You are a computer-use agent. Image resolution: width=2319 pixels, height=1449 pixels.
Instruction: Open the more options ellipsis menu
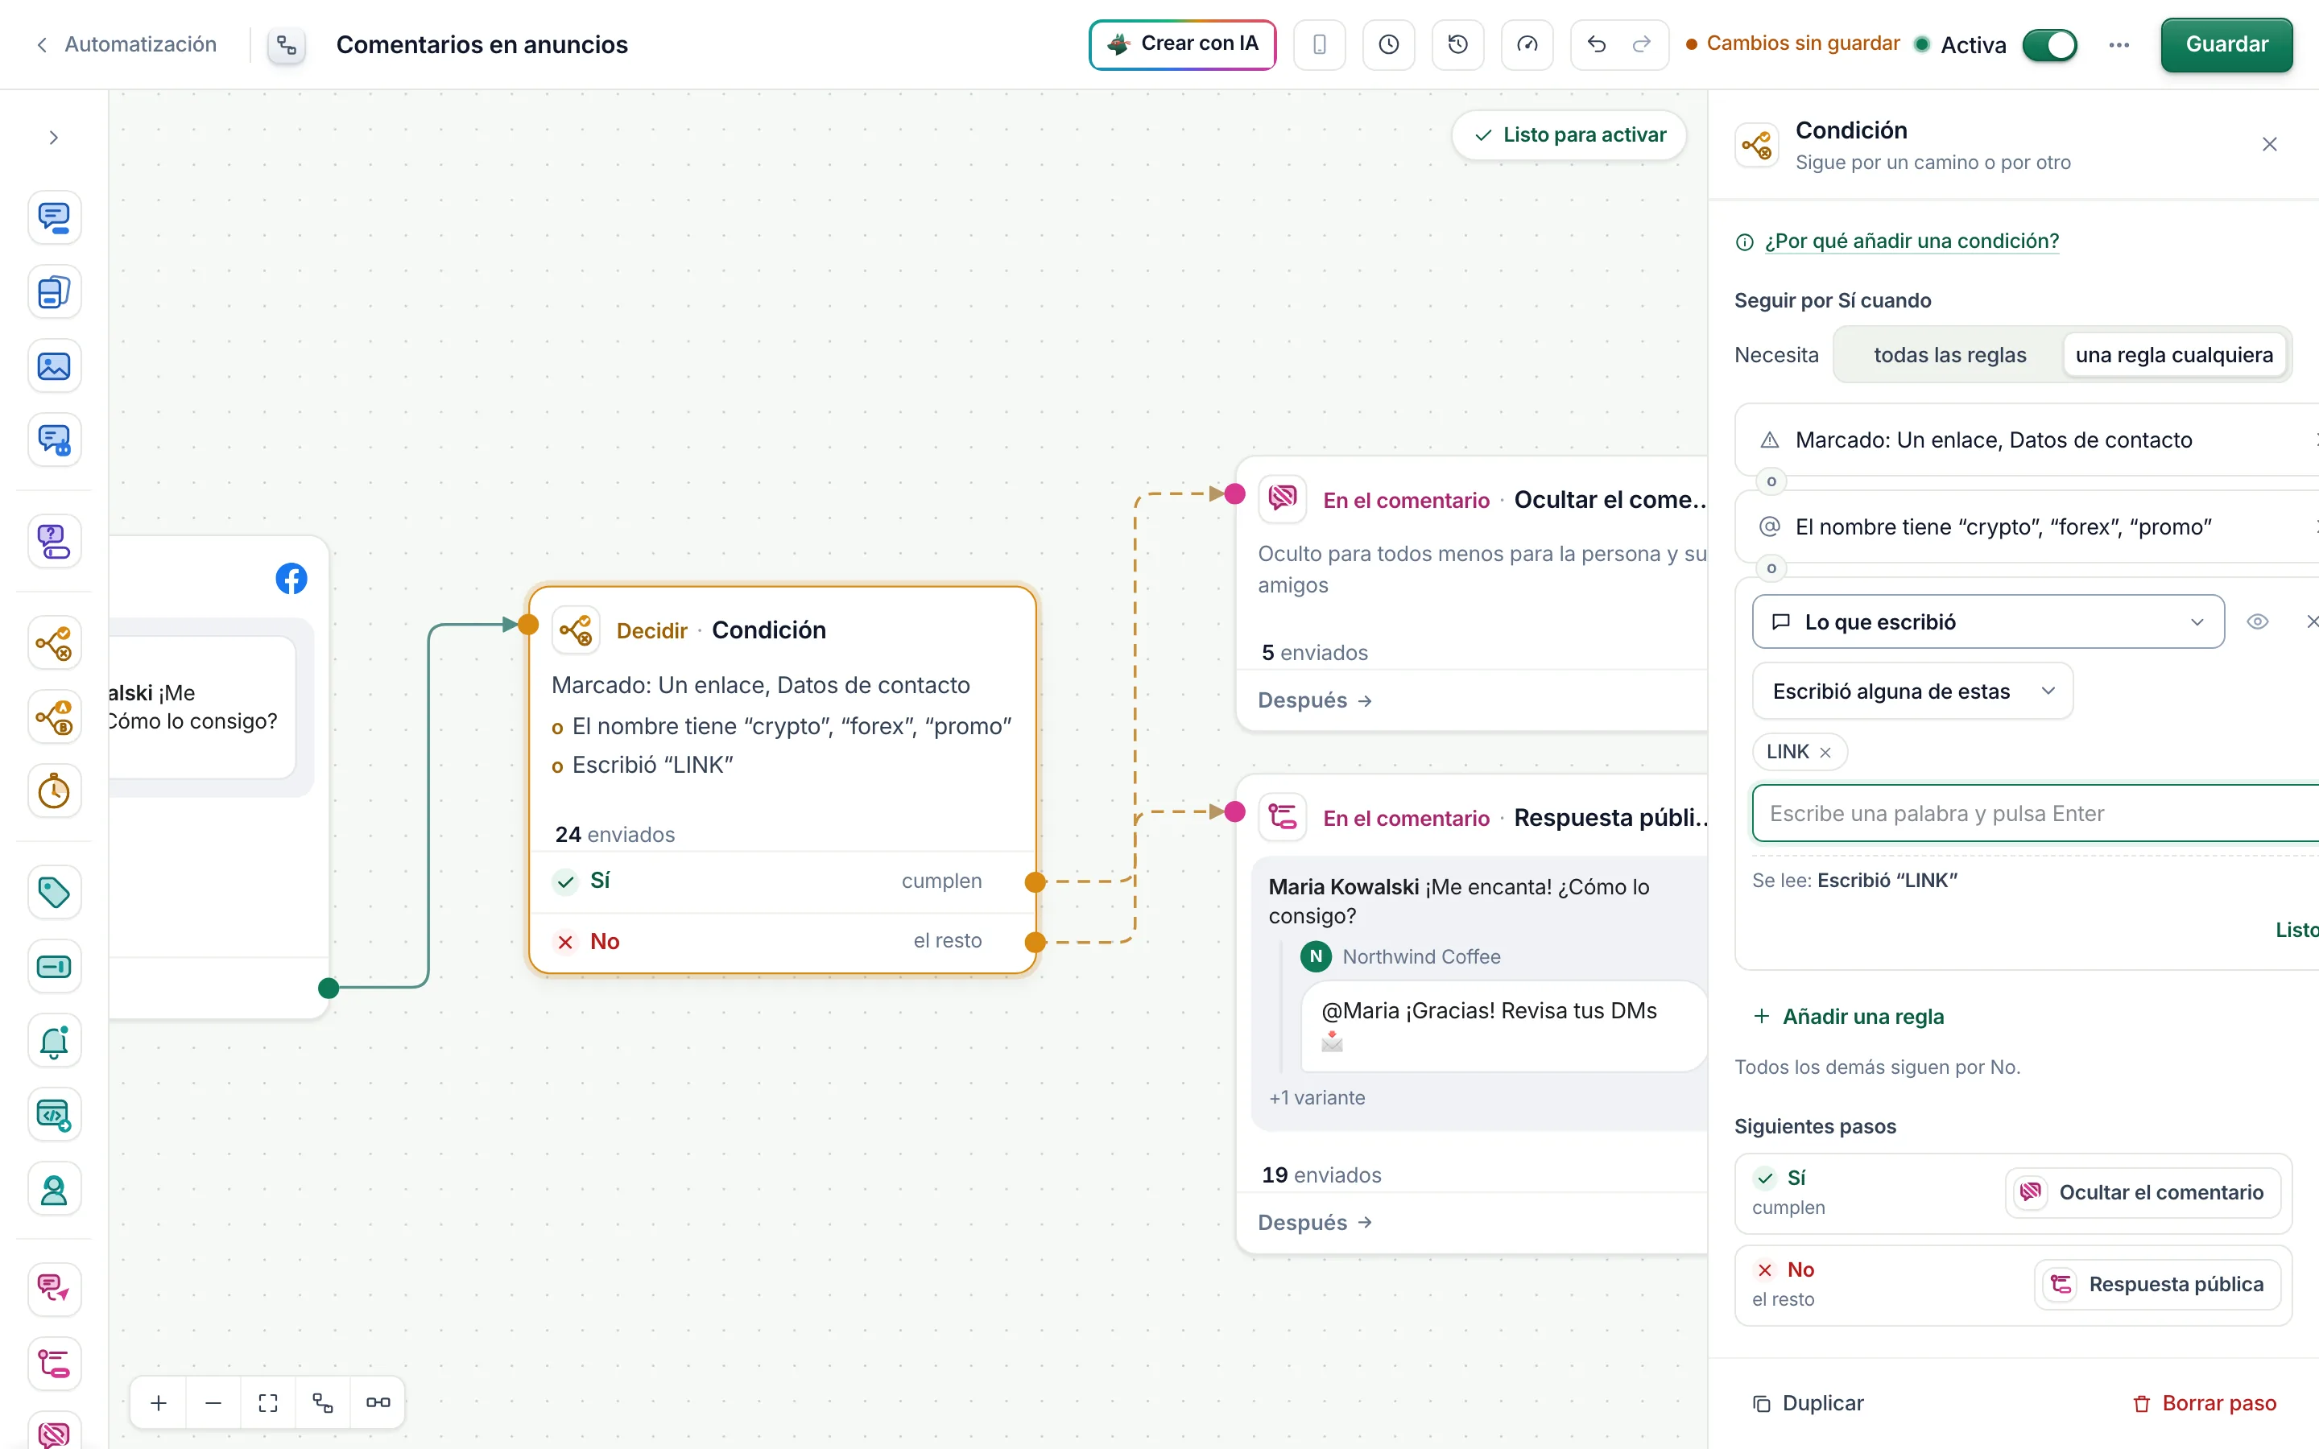coord(2119,45)
